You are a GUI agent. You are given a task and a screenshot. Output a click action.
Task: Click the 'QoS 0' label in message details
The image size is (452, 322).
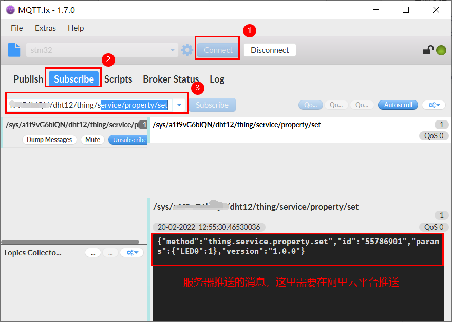click(x=434, y=227)
